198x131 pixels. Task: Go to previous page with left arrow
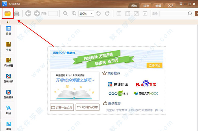pyautogui.click(x=28, y=13)
